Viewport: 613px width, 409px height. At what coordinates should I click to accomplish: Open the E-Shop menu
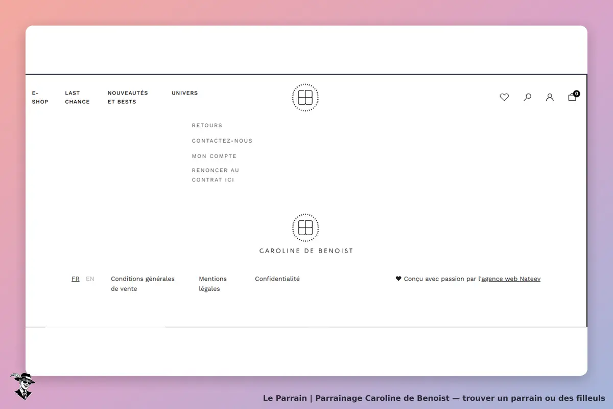pyautogui.click(x=40, y=97)
